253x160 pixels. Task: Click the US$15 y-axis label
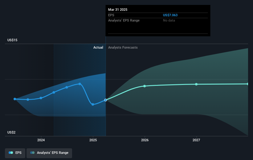click(x=12, y=40)
